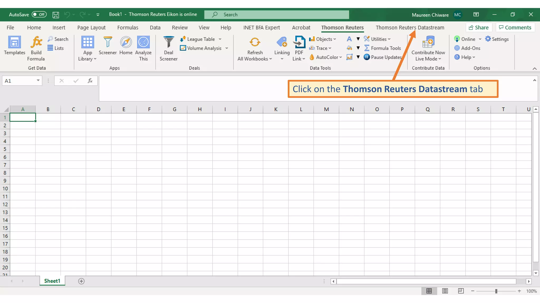
Task: Click Pause Updates
Action: tap(383, 57)
